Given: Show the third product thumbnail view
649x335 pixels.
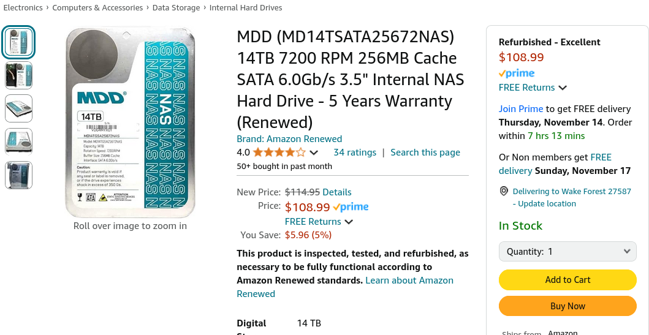Looking at the screenshot, I should 18,108.
